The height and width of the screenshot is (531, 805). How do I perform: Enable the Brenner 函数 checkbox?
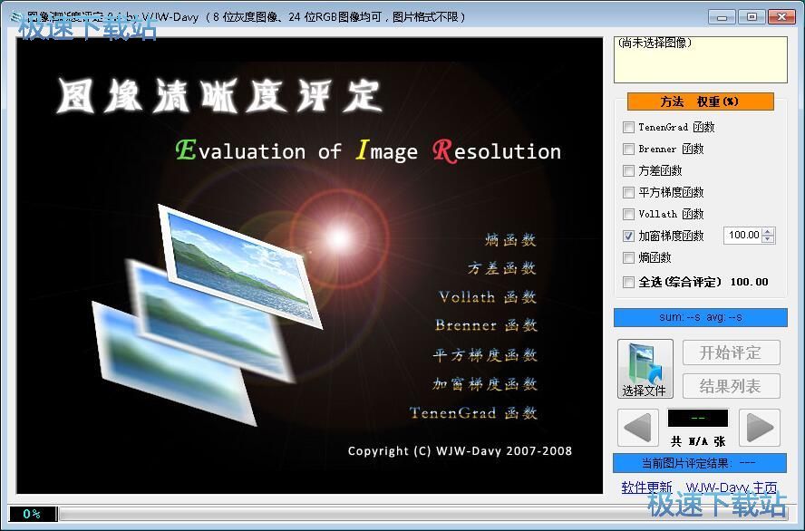[x=628, y=149]
